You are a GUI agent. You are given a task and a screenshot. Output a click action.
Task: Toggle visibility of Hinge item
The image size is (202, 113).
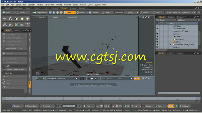pyautogui.click(x=157, y=47)
